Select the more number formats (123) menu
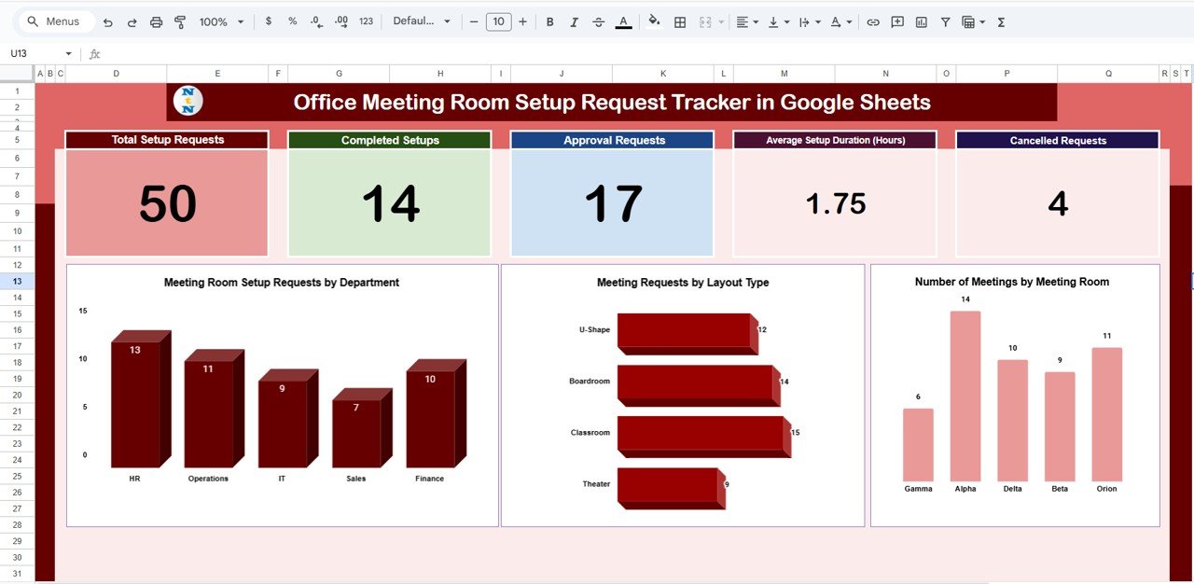The width and height of the screenshot is (1194, 584). (366, 21)
